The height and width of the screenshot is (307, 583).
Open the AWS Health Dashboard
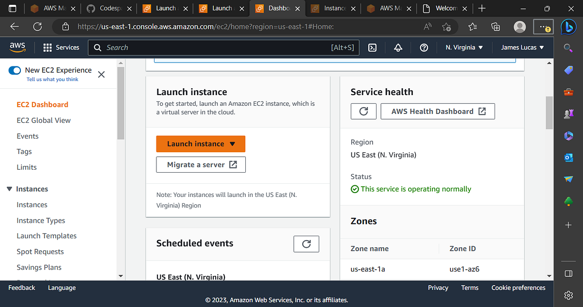(x=437, y=111)
